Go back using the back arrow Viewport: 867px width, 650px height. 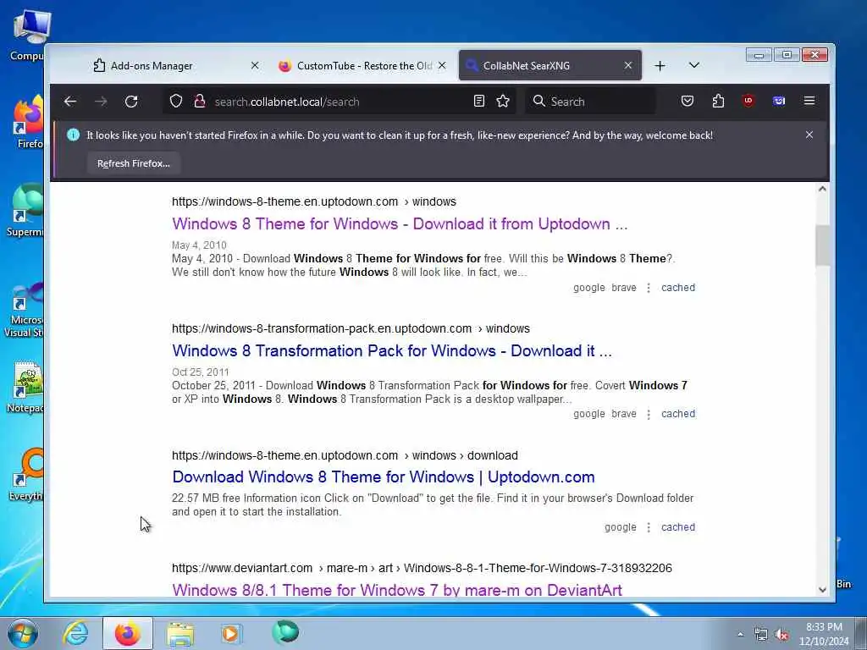(x=69, y=102)
